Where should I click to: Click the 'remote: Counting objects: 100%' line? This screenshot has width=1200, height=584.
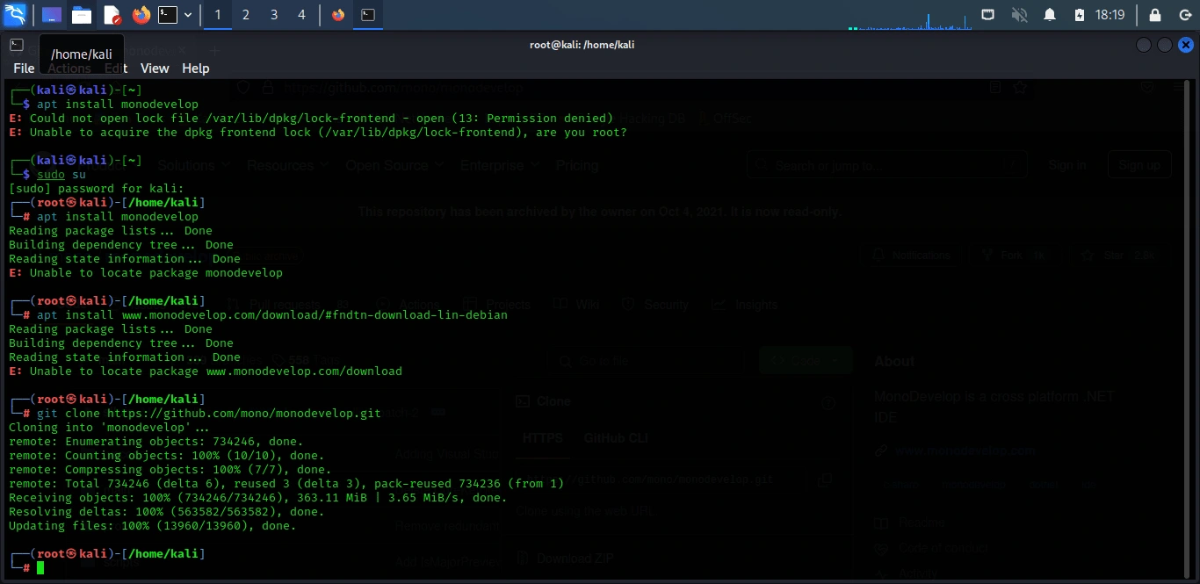pos(167,456)
